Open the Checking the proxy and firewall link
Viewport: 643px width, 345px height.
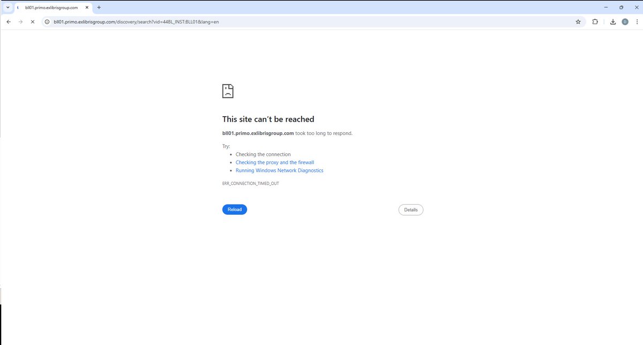tap(275, 162)
